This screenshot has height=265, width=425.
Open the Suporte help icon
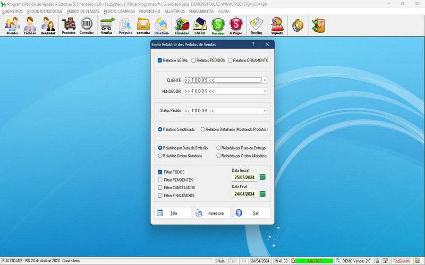(x=277, y=25)
